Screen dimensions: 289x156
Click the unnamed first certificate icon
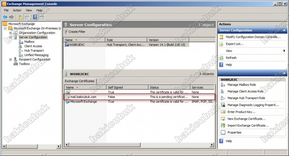point(68,92)
